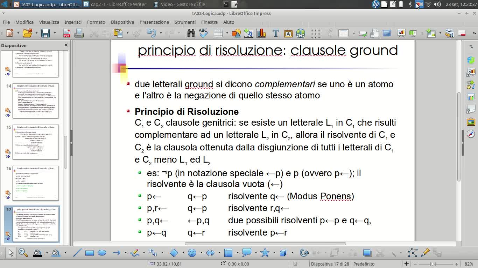Start the slideshow from the current slide
Screen dimensions: 478x268
point(413,33)
